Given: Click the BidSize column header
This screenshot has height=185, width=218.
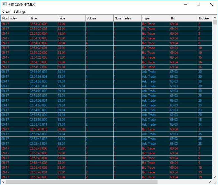Looking at the screenshot, I should 205,18.
